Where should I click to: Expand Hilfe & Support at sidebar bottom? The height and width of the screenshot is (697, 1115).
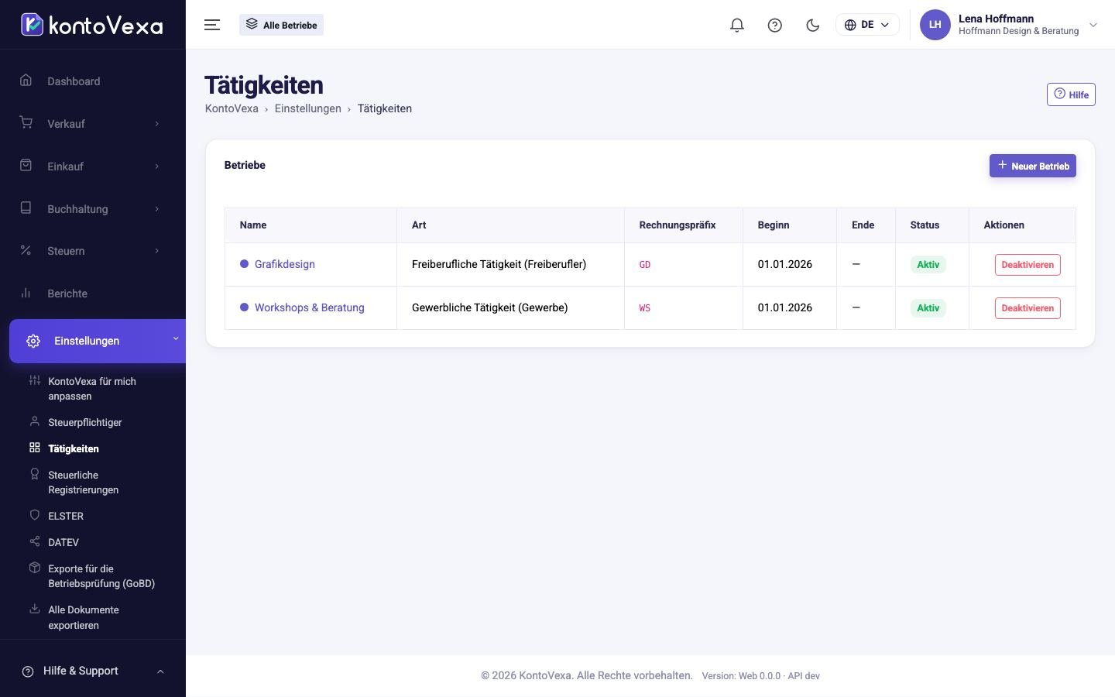[93, 671]
